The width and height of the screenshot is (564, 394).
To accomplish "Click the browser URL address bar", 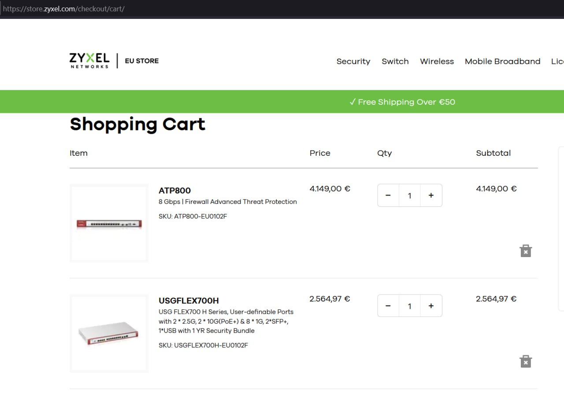I will click(282, 8).
